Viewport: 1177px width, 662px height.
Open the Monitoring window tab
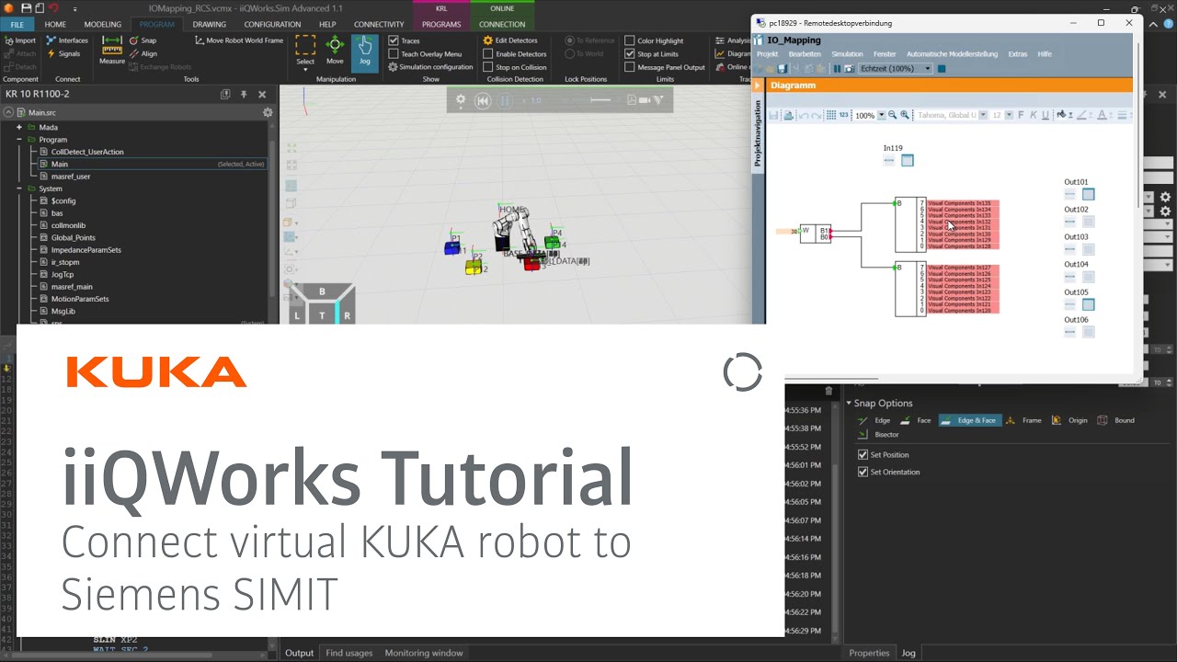tap(423, 653)
